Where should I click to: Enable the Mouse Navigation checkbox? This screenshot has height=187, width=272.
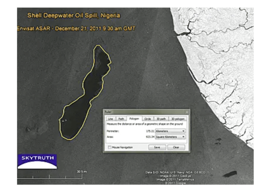point(110,147)
